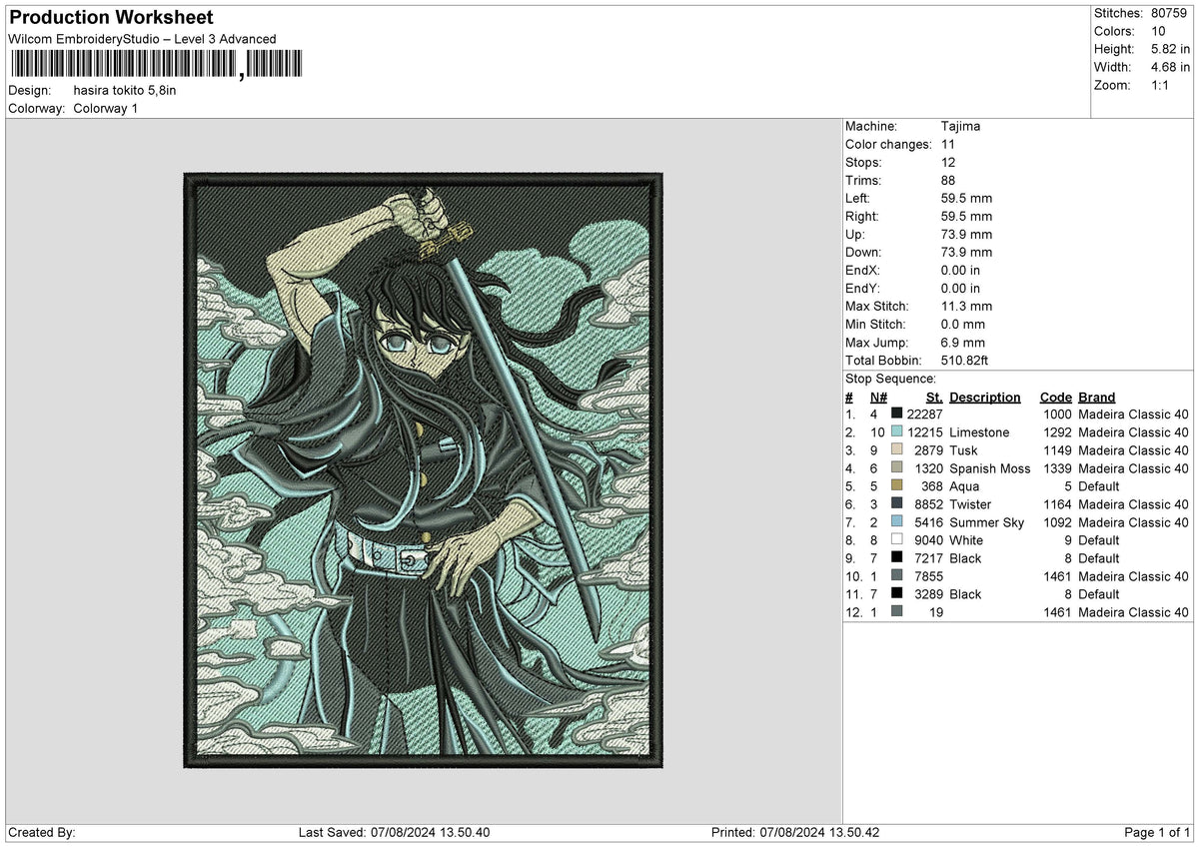The width and height of the screenshot is (1199, 847).
Task: Select the White thread color swatch
Action: click(x=896, y=539)
